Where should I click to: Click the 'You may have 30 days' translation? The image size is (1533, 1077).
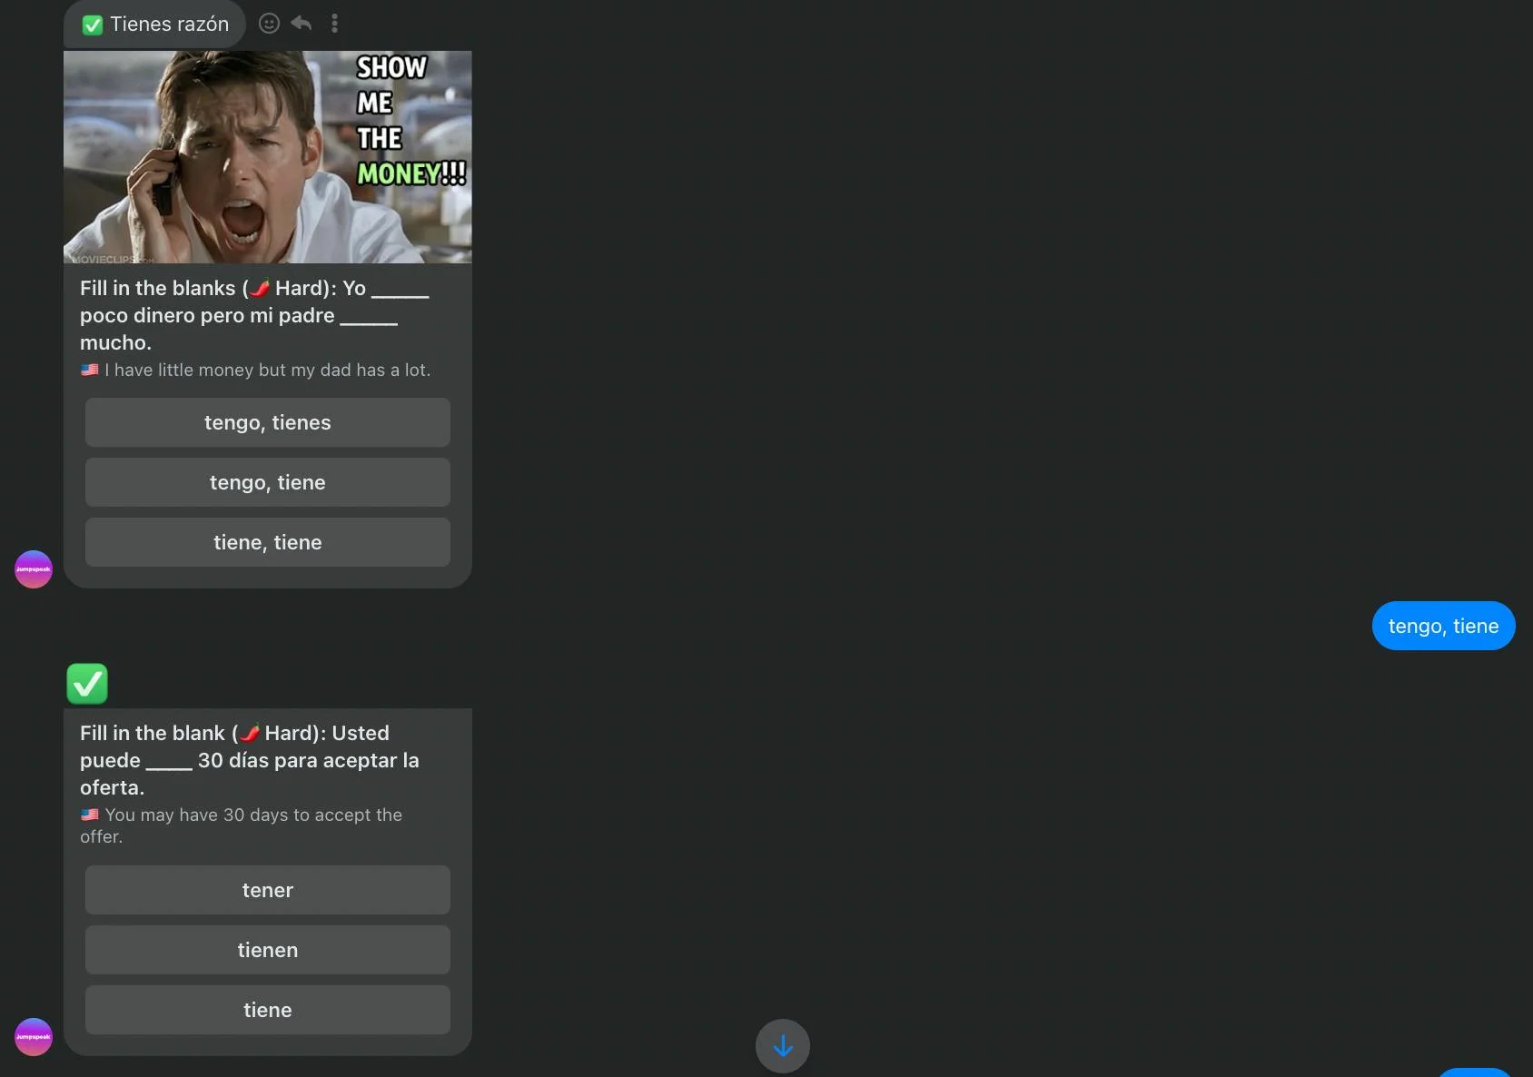[x=242, y=825]
